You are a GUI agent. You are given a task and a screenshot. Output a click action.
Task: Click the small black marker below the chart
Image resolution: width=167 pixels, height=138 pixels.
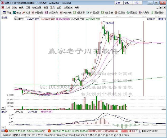click(129, 97)
